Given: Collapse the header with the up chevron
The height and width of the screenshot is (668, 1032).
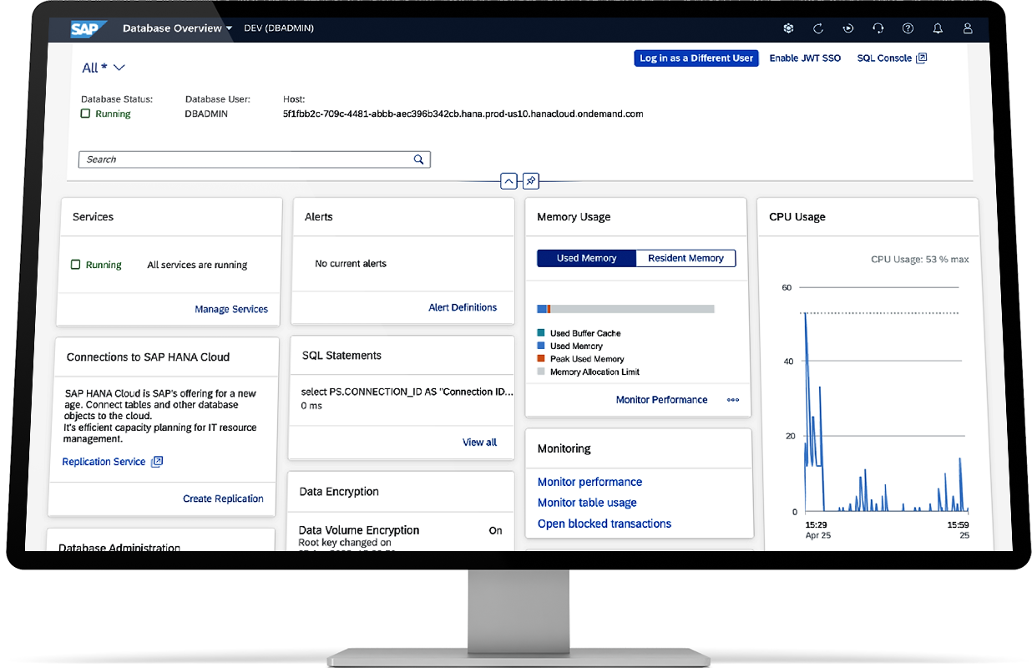Looking at the screenshot, I should click(508, 180).
